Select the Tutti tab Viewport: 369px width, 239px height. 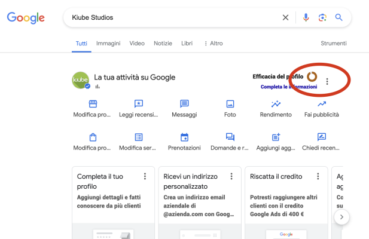point(81,43)
